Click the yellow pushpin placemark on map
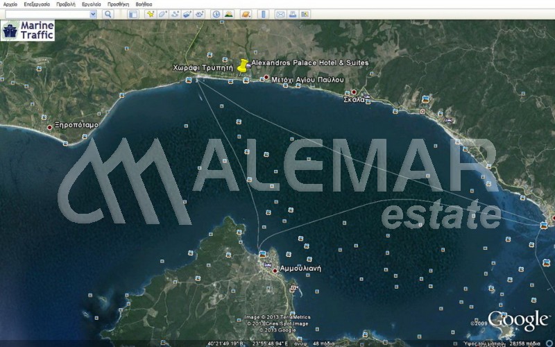The image size is (555, 347). pyautogui.click(x=243, y=65)
